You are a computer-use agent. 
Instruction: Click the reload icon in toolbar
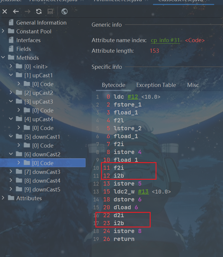tap(39, 11)
